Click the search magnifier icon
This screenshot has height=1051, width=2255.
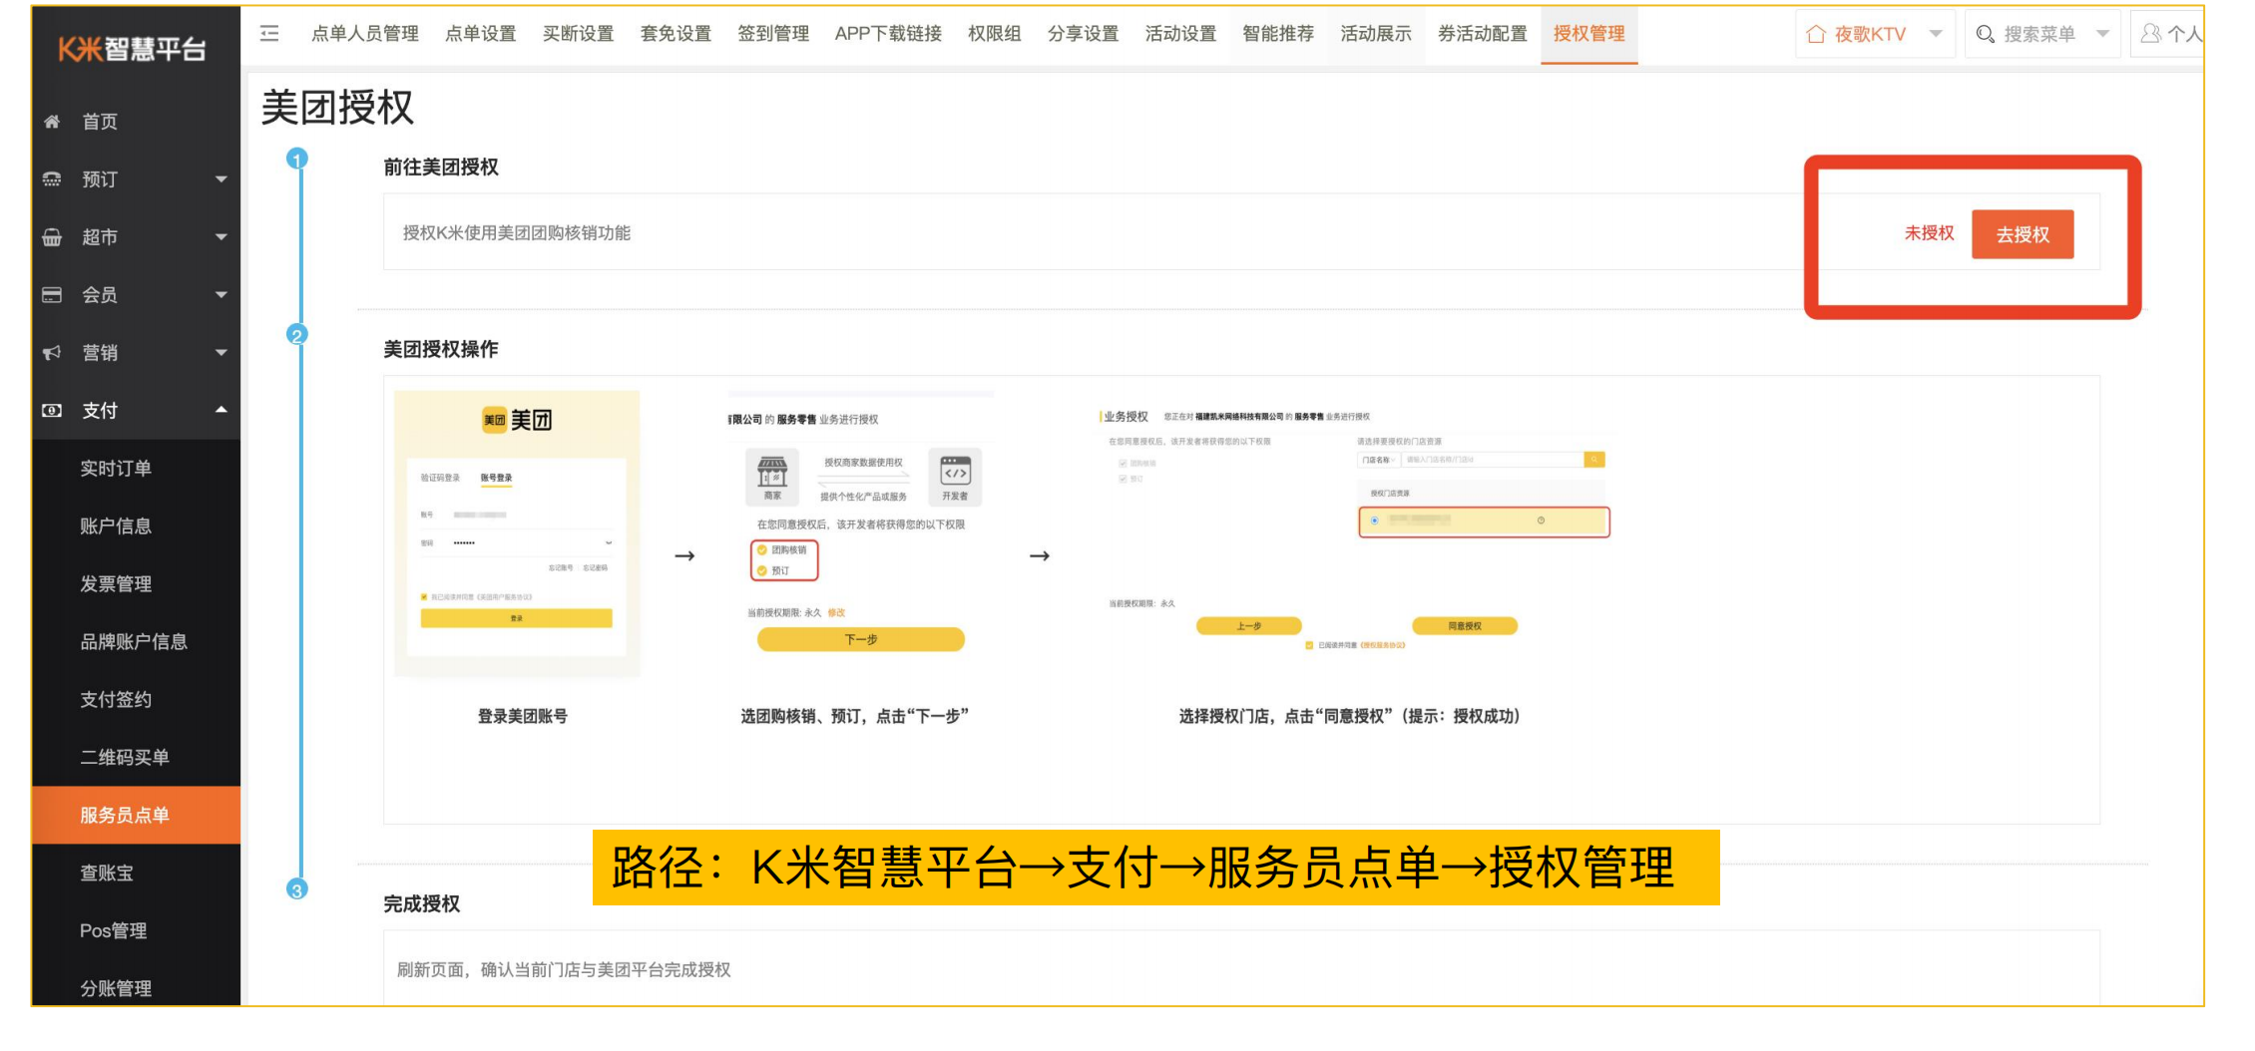coord(1986,34)
